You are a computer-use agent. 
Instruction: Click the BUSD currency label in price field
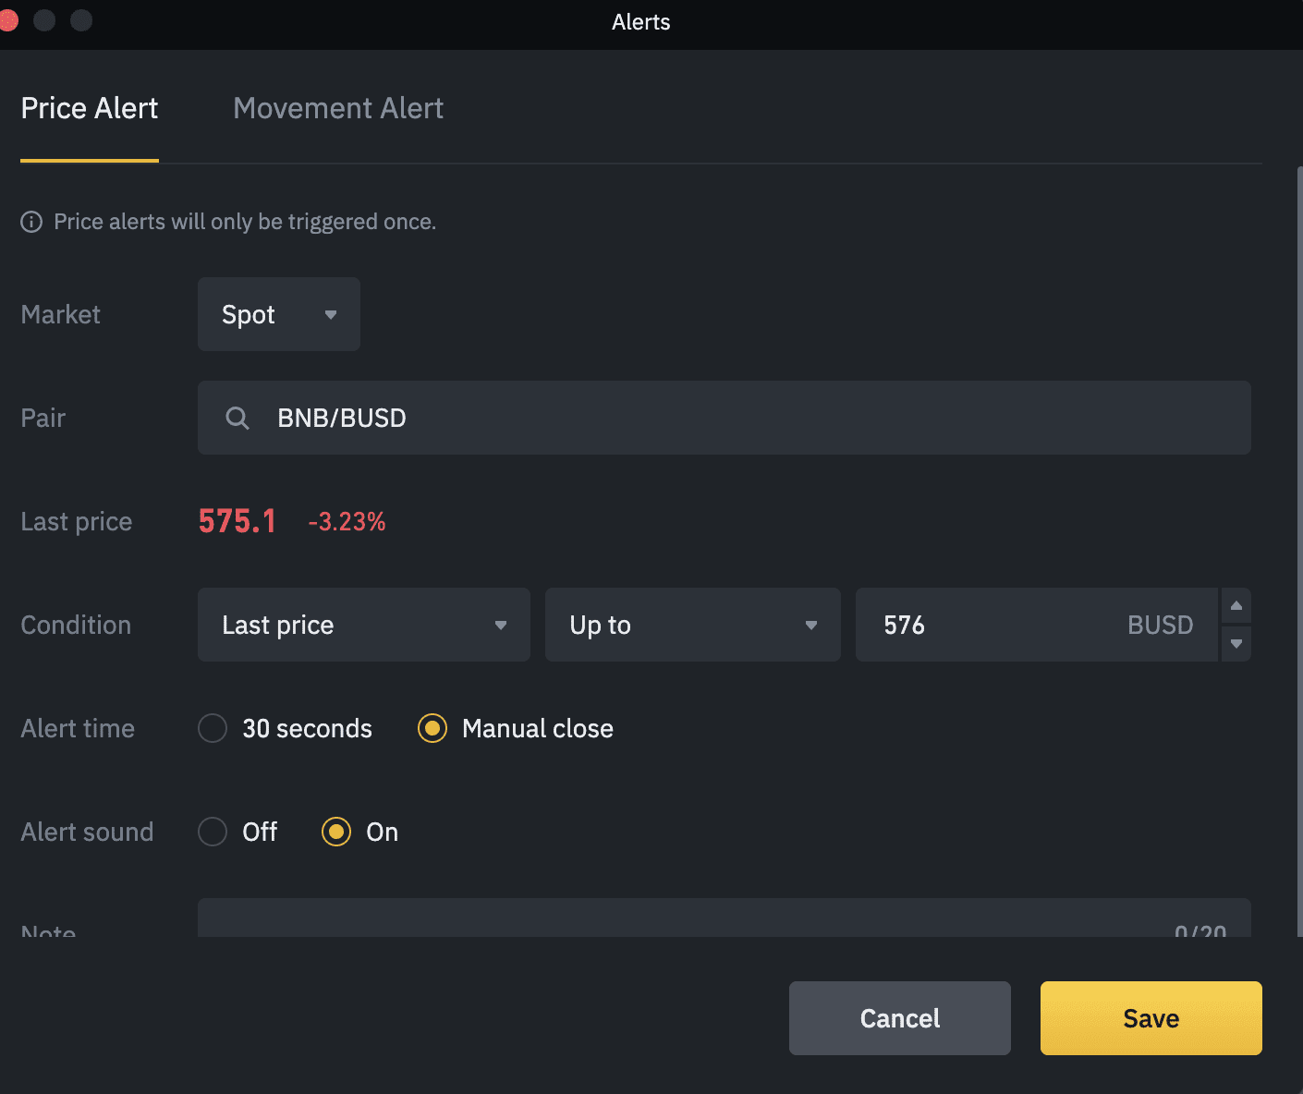click(1161, 625)
